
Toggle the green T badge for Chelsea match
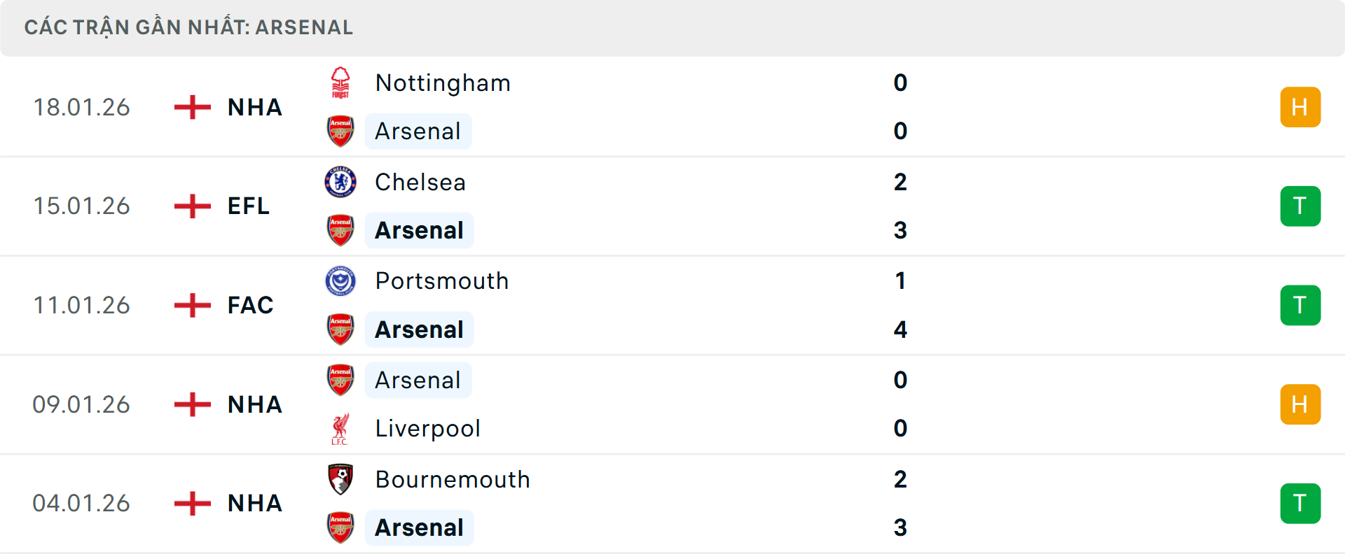tap(1301, 206)
